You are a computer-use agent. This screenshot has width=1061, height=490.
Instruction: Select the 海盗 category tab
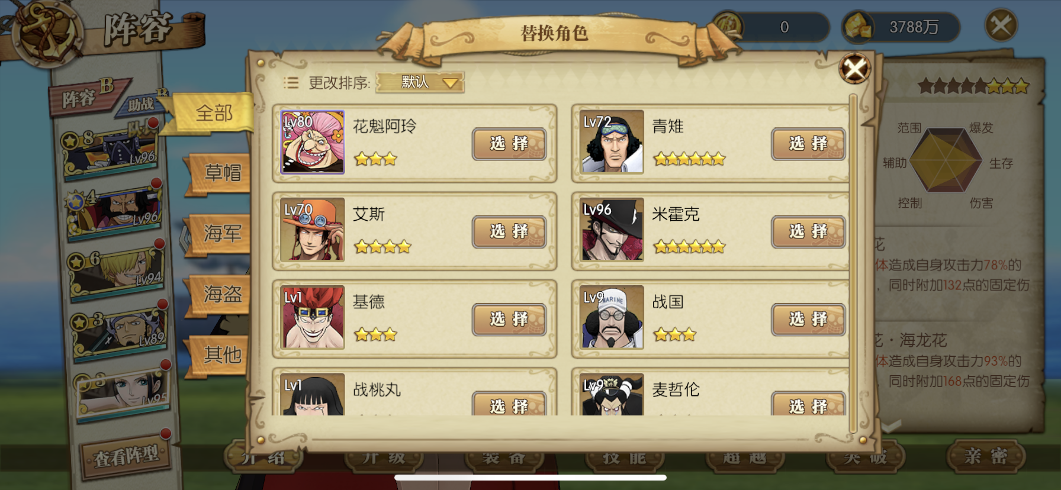pyautogui.click(x=219, y=294)
